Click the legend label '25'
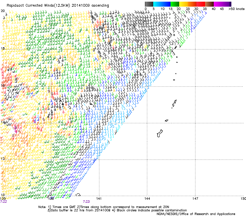Image resolution: width=246 pixels, height=216 pixels. point(188,9)
